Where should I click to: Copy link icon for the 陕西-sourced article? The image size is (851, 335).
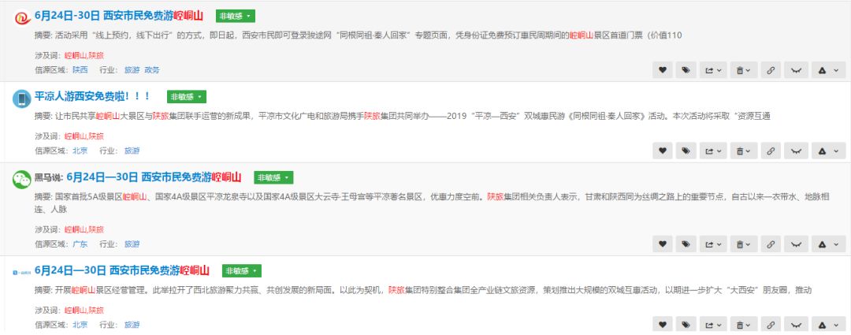771,70
